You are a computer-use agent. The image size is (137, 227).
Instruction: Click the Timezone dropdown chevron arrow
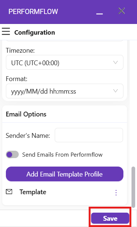coord(115,62)
